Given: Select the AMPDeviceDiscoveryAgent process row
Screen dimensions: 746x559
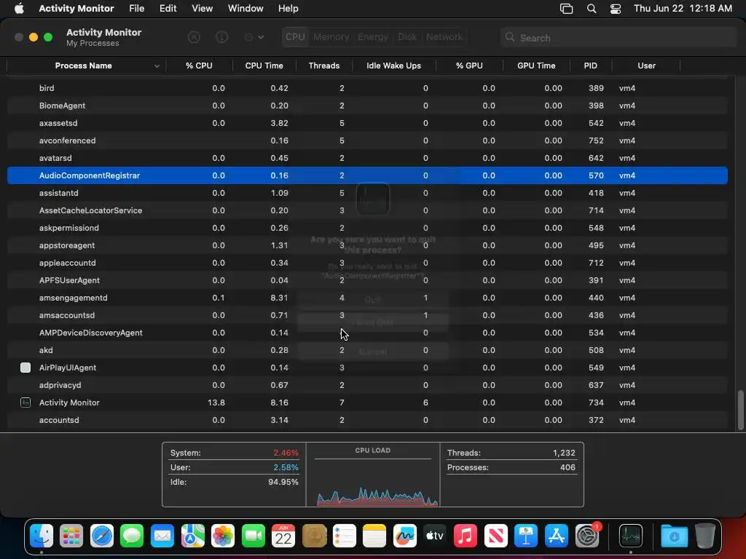Looking at the screenshot, I should pos(367,333).
